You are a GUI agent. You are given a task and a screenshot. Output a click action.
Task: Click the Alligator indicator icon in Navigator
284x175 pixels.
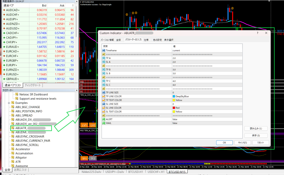(12, 158)
